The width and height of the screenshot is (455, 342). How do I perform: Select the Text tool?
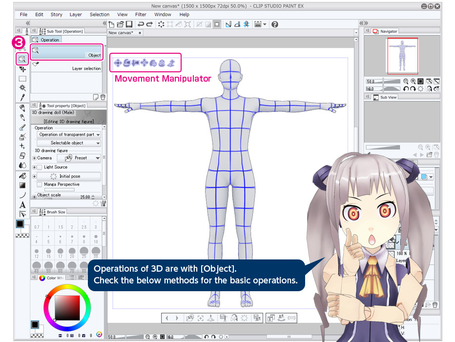(22, 205)
